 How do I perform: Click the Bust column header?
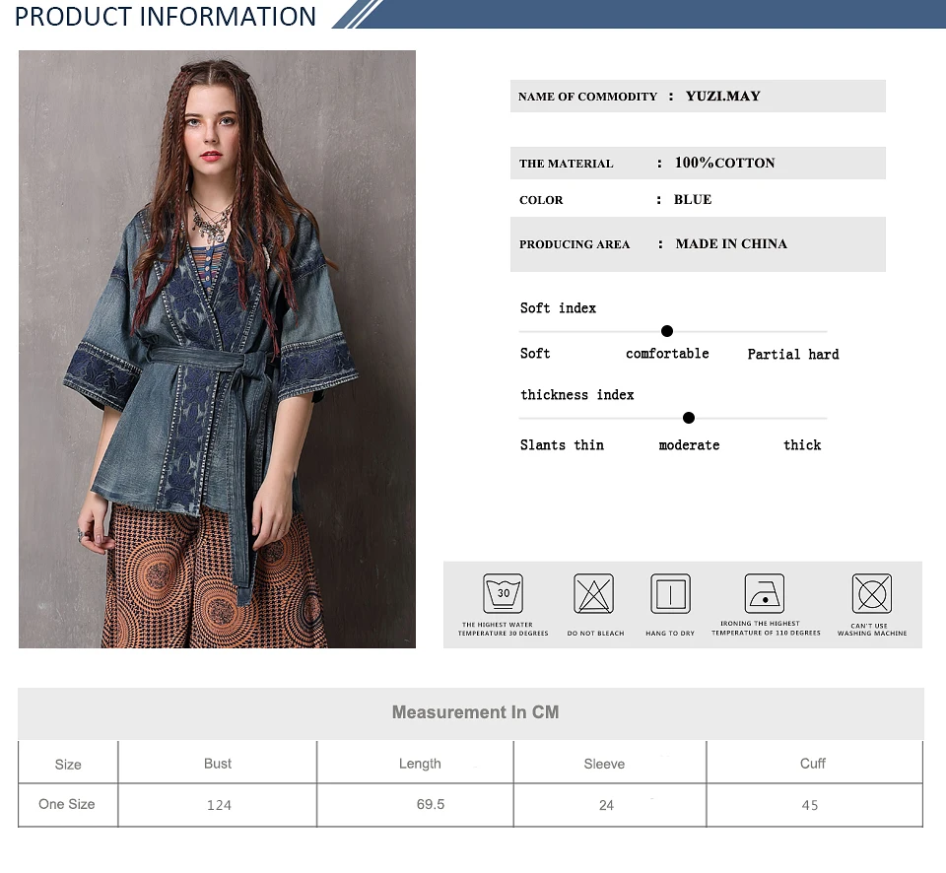218,764
